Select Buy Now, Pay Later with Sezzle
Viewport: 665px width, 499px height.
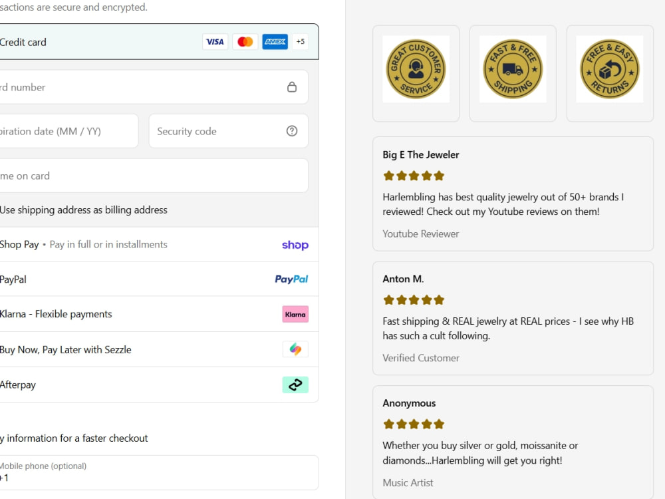click(x=160, y=350)
